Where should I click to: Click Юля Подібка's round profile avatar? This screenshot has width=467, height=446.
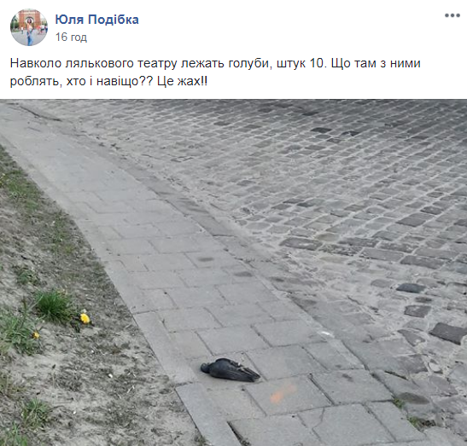[29, 27]
